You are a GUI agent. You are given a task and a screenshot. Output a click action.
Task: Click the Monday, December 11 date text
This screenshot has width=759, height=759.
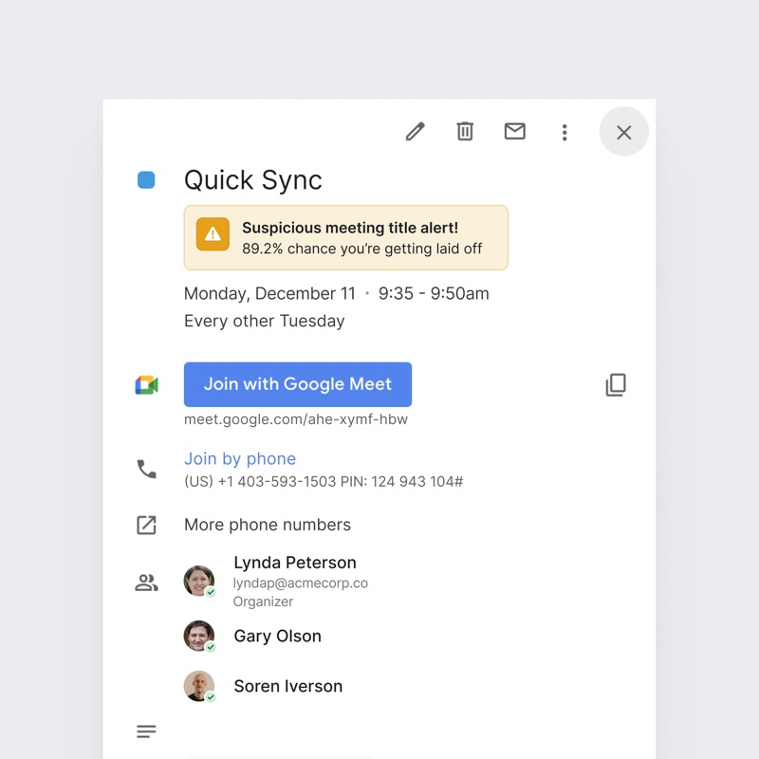269,294
